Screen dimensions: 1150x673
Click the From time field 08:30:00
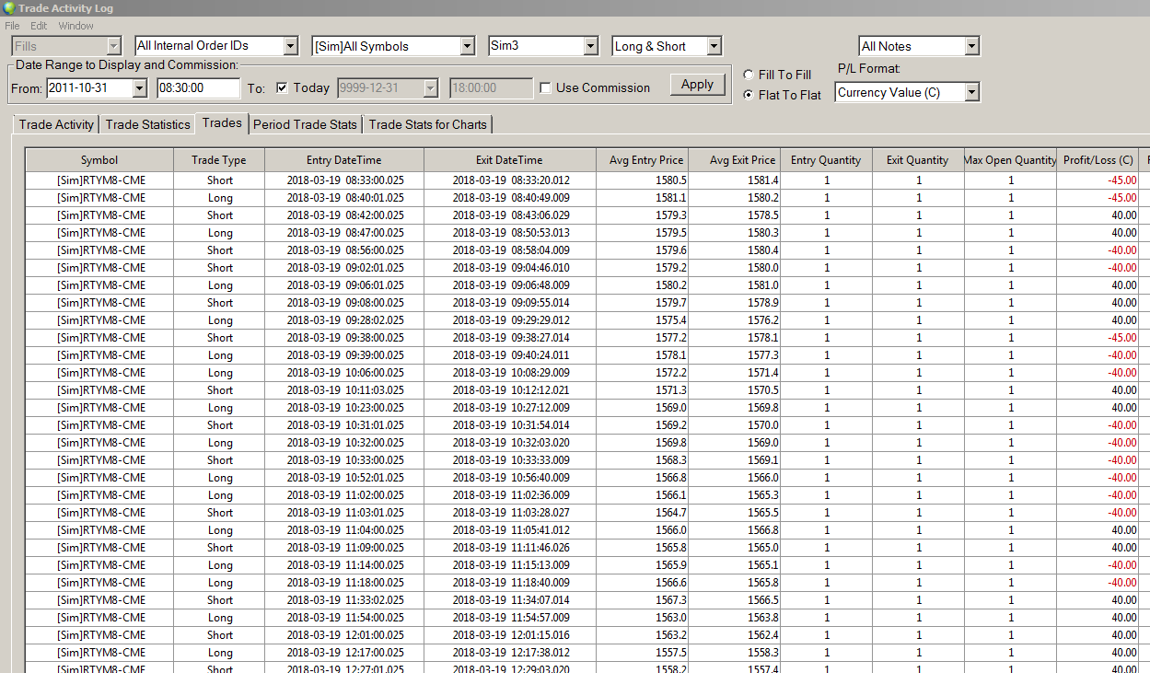pyautogui.click(x=198, y=88)
